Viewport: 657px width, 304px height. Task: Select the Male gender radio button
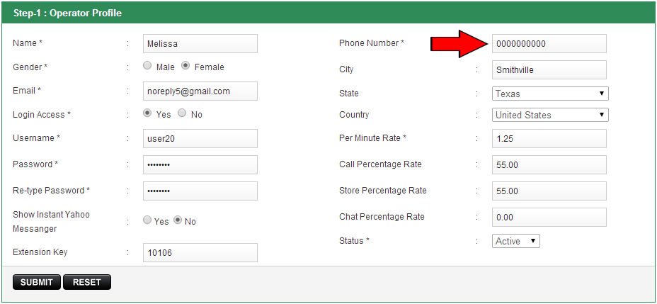147,66
